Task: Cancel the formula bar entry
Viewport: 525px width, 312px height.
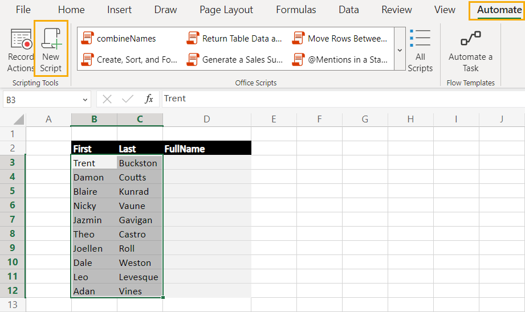Action: pos(107,99)
